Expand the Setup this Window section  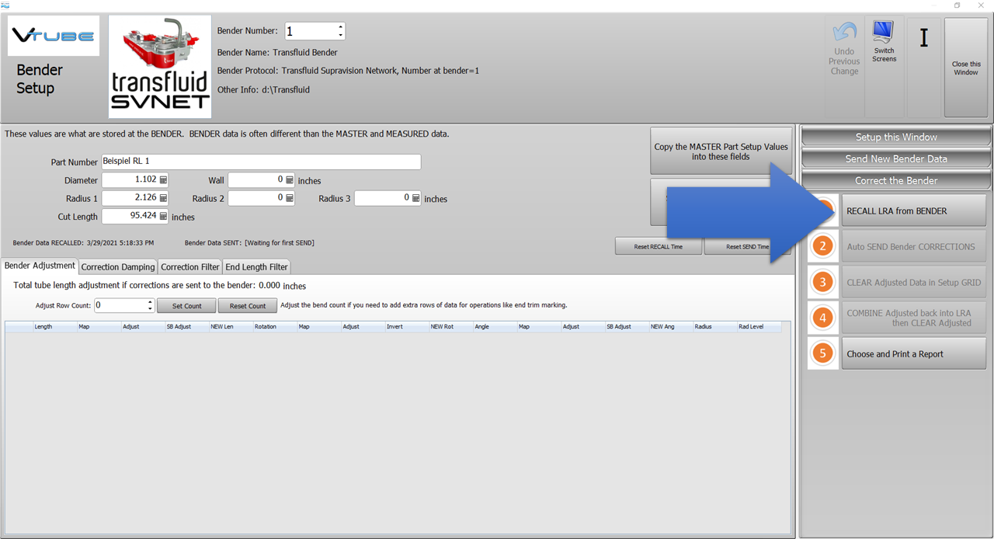(895, 137)
